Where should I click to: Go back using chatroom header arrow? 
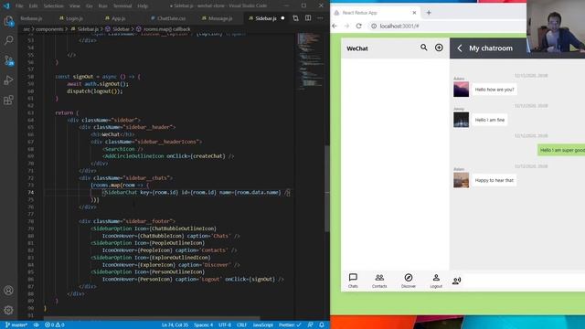tap(460, 48)
